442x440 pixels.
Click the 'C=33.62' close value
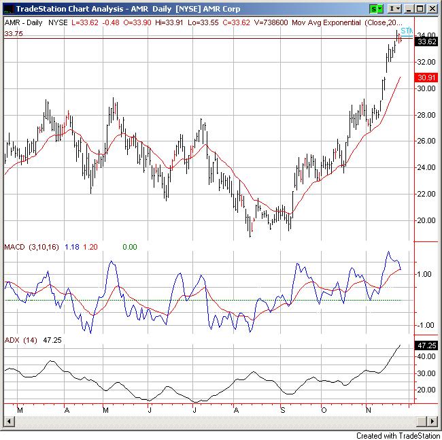[x=236, y=23]
